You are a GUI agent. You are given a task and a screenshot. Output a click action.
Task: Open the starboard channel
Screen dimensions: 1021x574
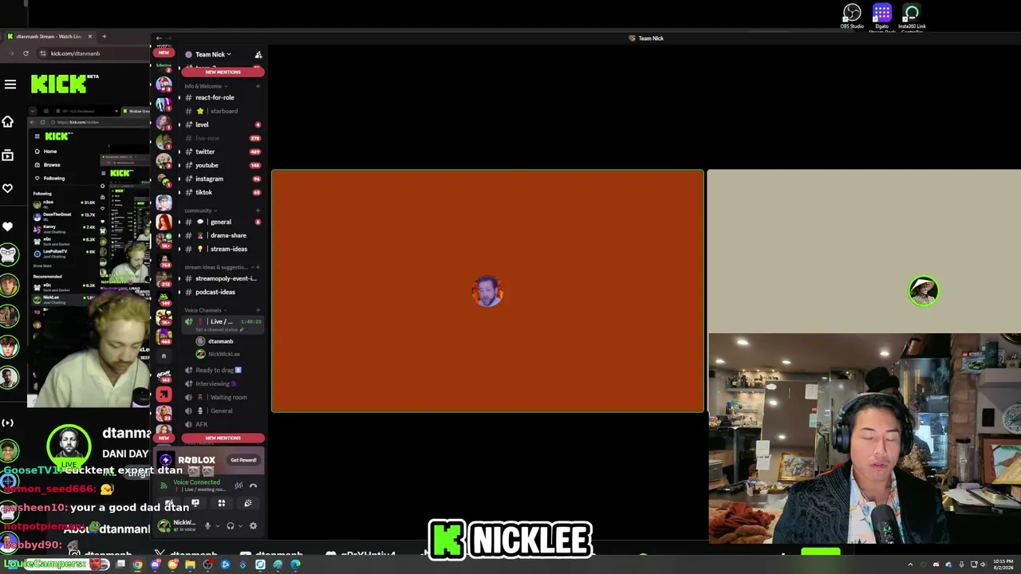(x=222, y=111)
